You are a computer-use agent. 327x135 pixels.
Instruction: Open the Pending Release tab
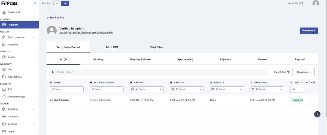[140, 59]
